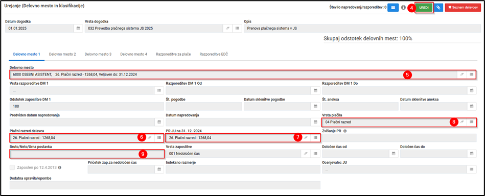The image size is (485, 196).
Task: Clear the Vrsta zaposlitve field with eraser
Action: click(x=306, y=153)
